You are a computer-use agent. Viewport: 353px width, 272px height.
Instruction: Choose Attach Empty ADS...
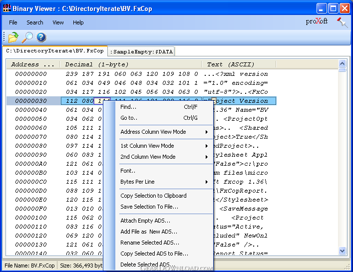pos(158,221)
